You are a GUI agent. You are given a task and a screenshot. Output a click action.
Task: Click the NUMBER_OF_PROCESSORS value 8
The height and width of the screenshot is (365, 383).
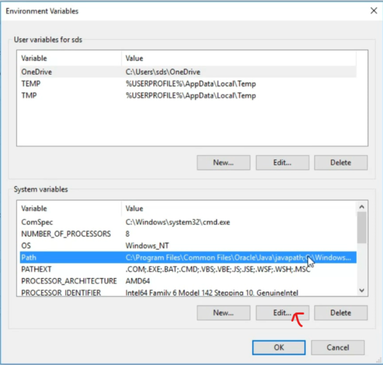coord(127,234)
